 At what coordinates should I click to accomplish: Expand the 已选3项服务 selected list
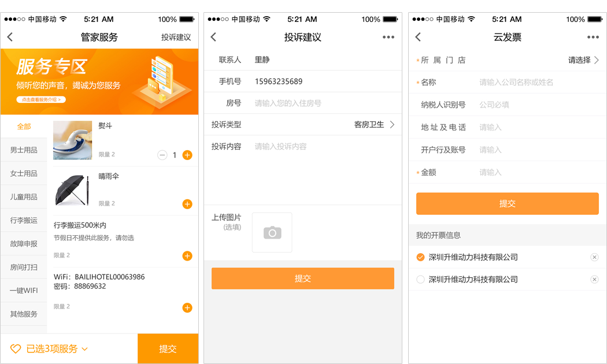click(x=84, y=349)
